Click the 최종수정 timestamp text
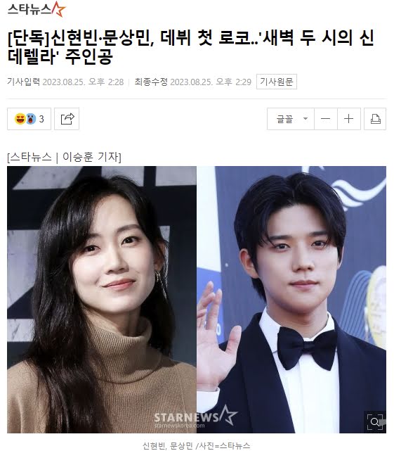Viewport: 394px width, 458px height. click(192, 82)
